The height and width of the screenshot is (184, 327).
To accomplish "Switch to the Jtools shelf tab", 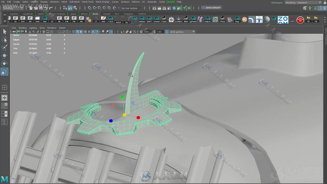I will click(95, 14).
